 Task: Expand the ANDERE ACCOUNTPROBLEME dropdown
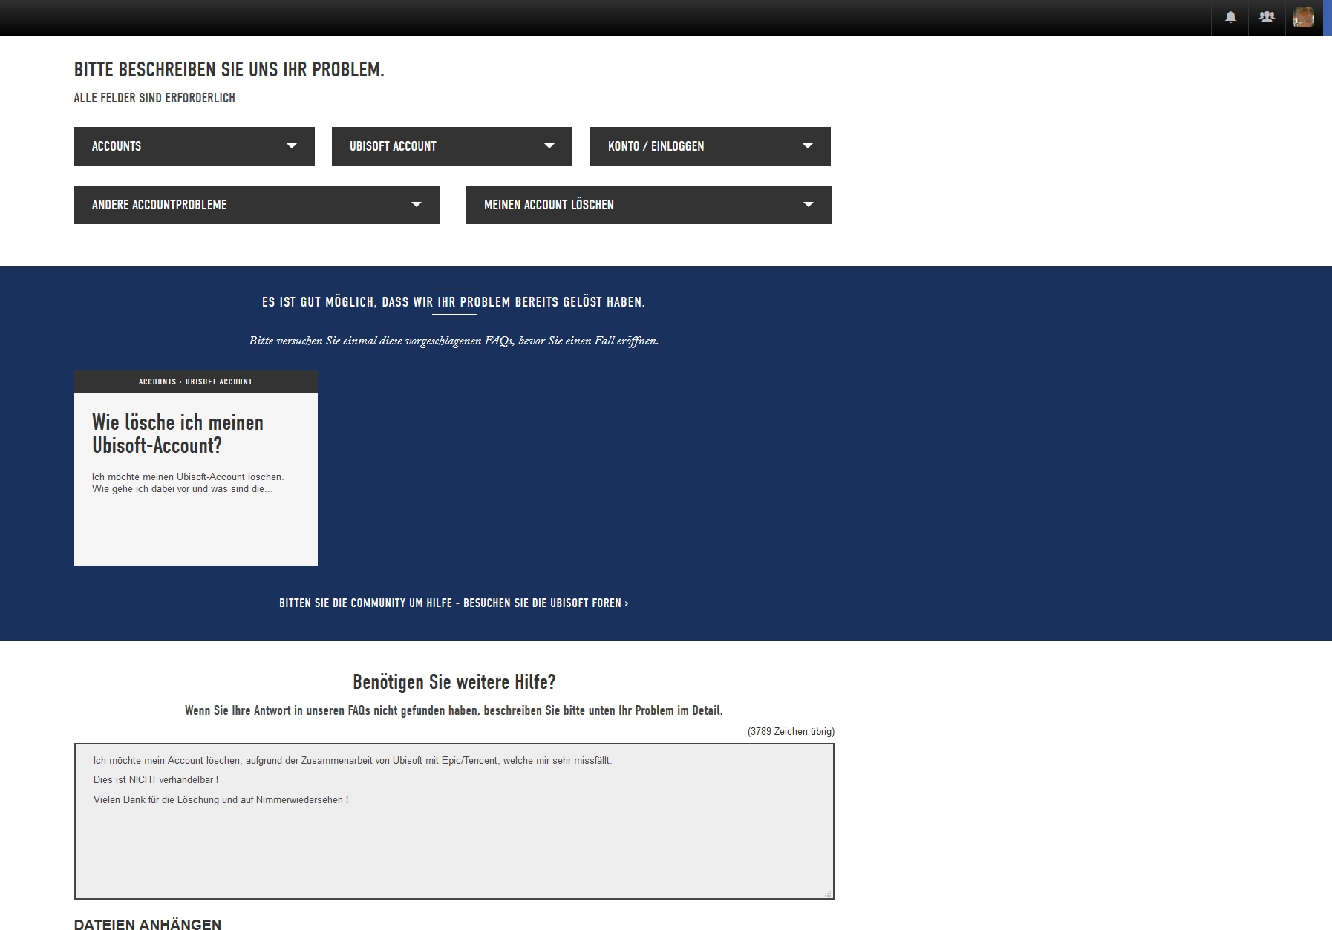point(257,205)
